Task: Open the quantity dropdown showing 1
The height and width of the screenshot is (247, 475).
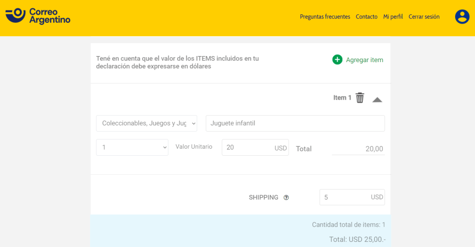Action: click(x=132, y=147)
